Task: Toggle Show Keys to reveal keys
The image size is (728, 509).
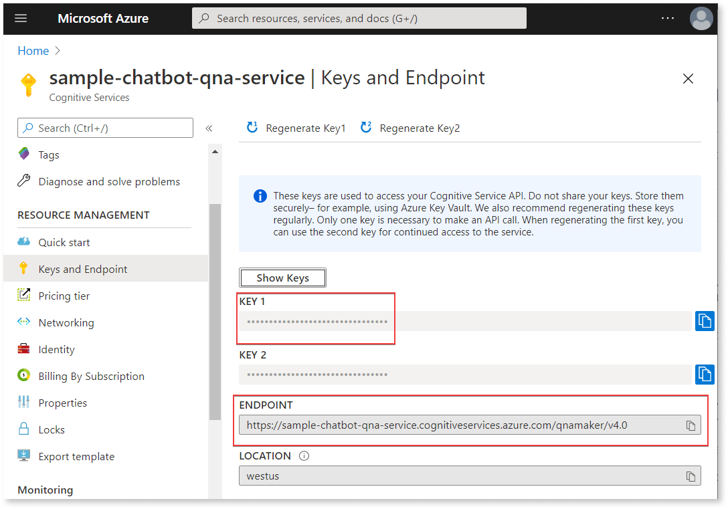Action: point(282,278)
